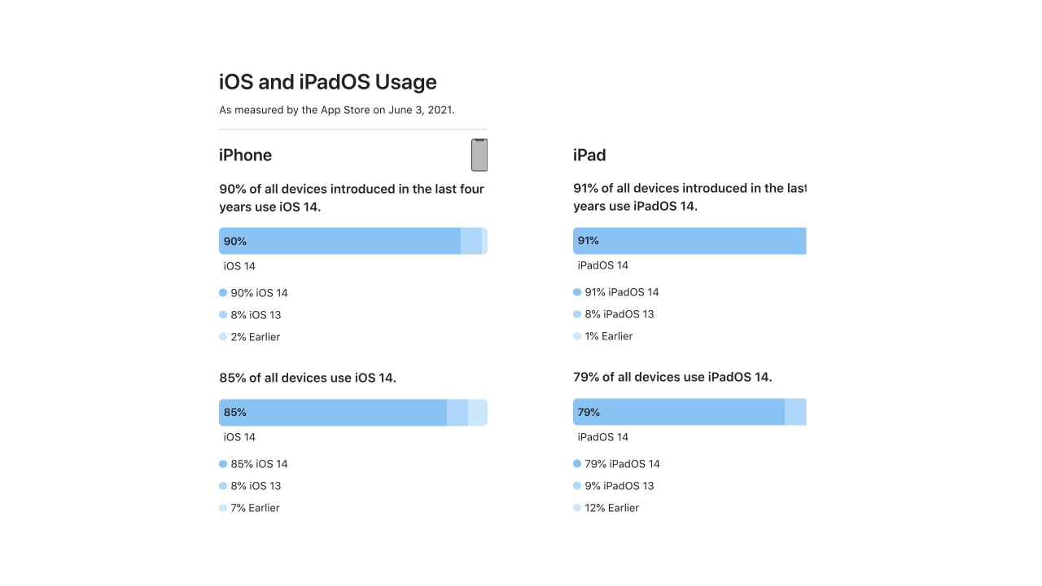Click the dot beside 79% iPadOS 14
This screenshot has height=586, width=1042.
577,464
